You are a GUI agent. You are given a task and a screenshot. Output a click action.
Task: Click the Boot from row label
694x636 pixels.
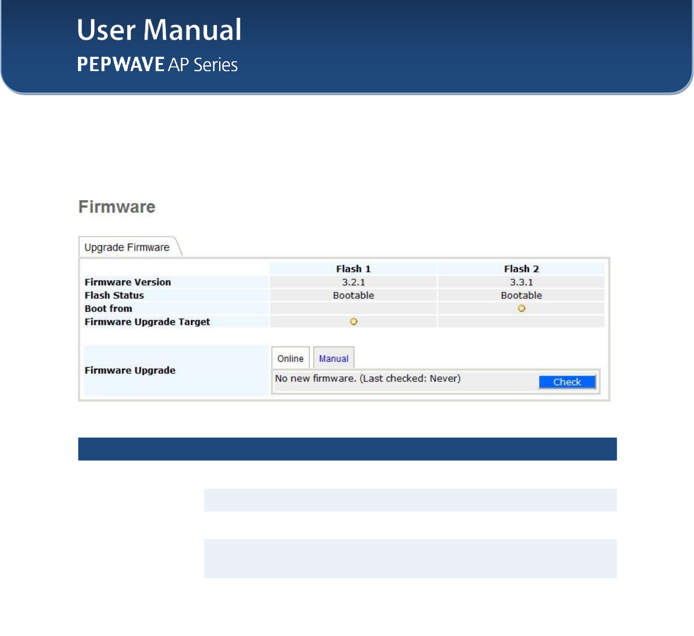[x=108, y=309]
